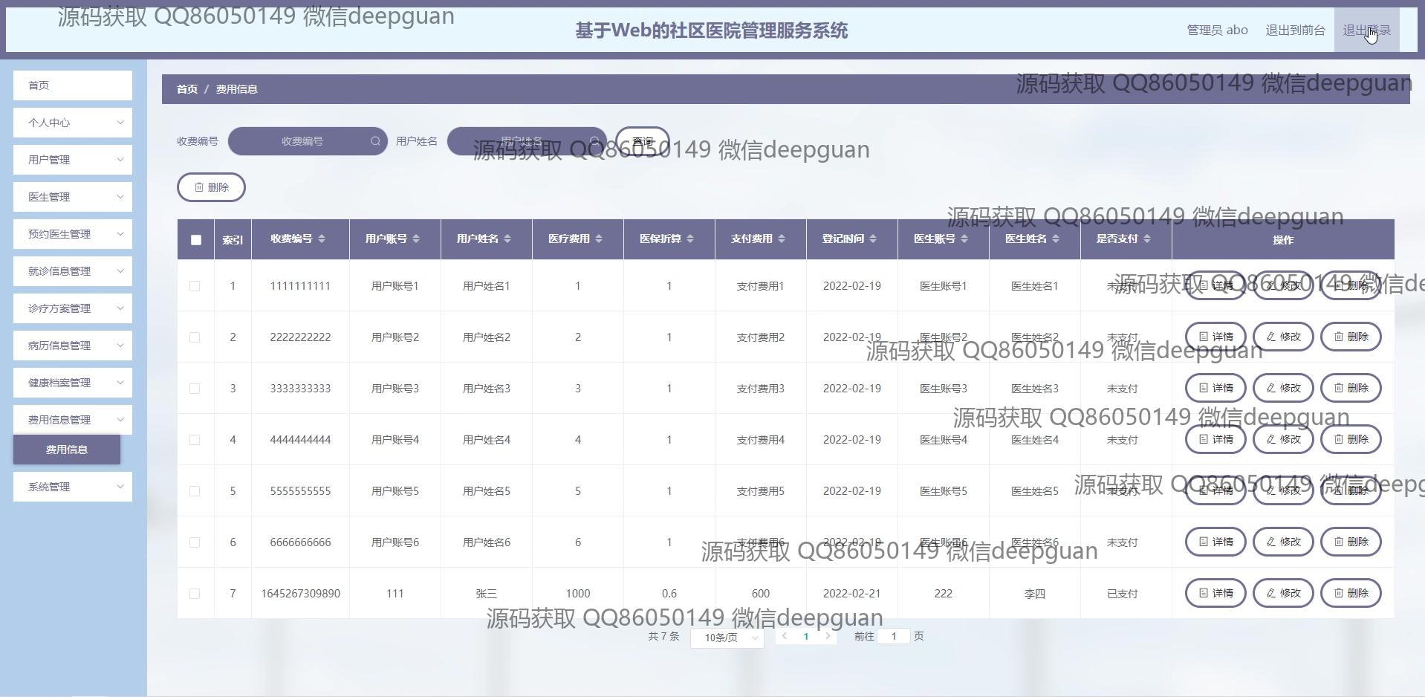Sort table by 医疗费用 column arrows
1425x697 pixels.
coord(599,239)
